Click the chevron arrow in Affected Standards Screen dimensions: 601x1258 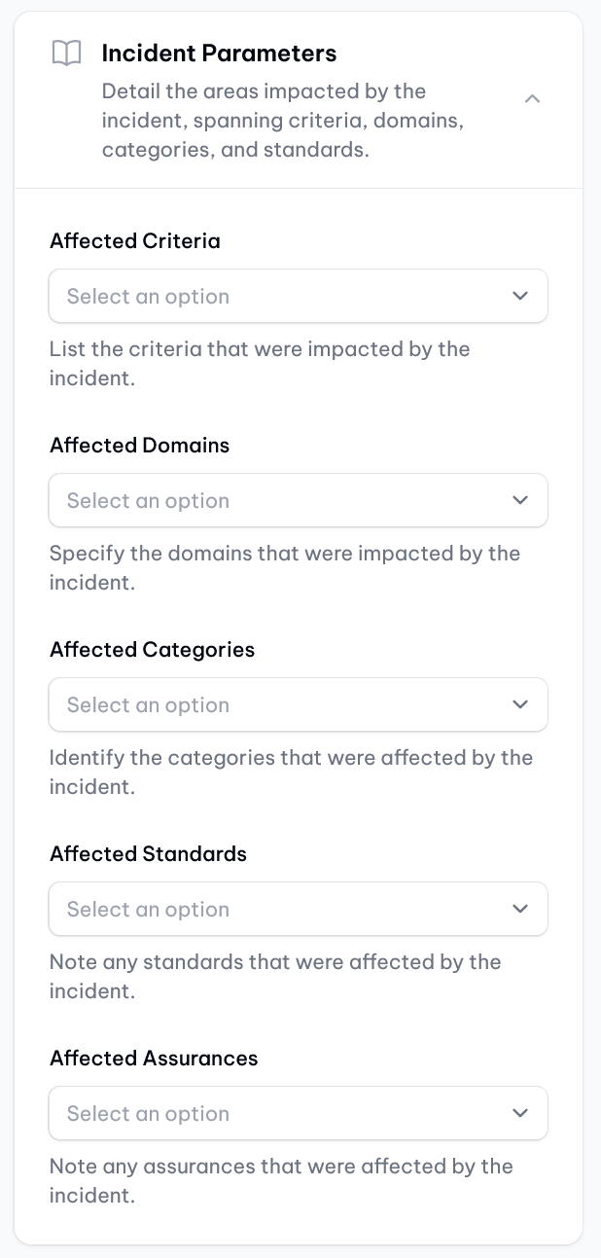520,909
